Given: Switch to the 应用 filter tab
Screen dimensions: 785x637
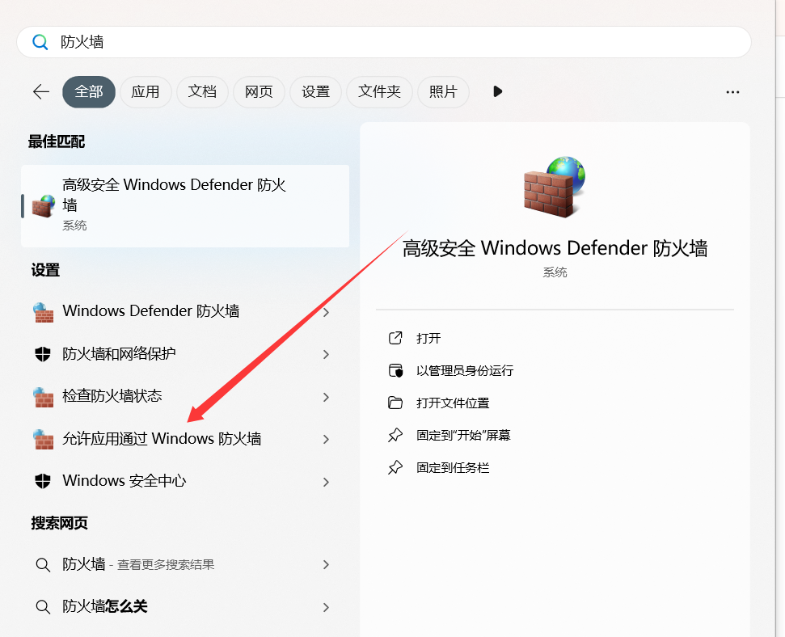Looking at the screenshot, I should (146, 91).
